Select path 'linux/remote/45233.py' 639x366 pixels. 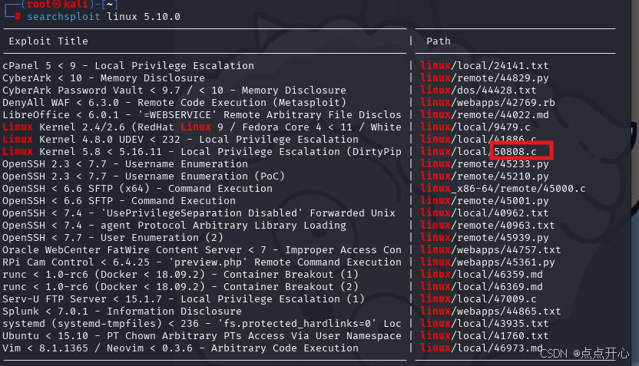[x=484, y=163]
